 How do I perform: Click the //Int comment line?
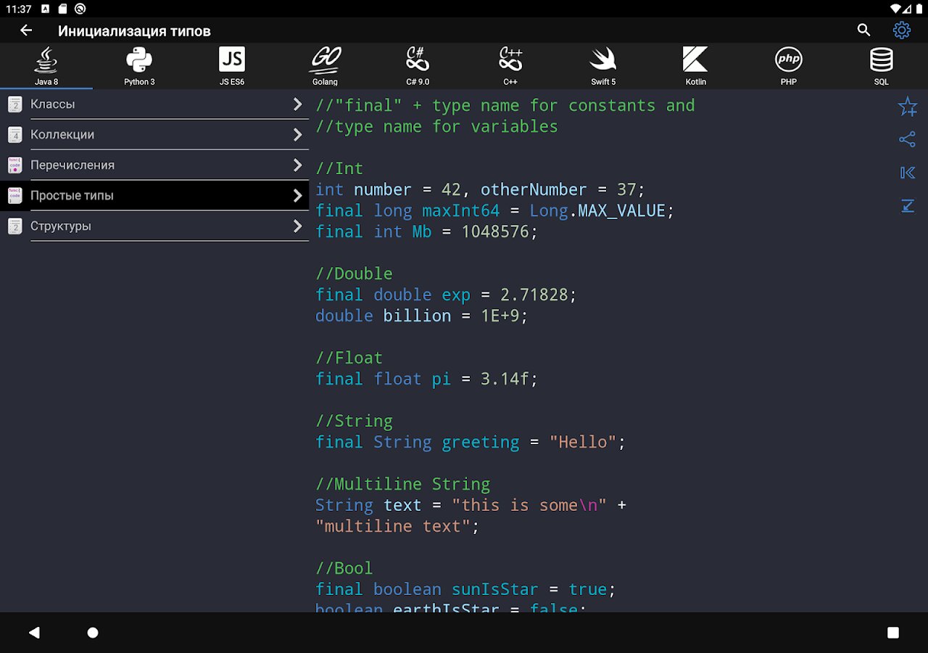point(339,168)
